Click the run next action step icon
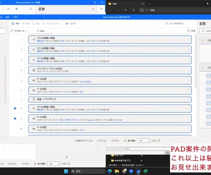 (44, 23)
